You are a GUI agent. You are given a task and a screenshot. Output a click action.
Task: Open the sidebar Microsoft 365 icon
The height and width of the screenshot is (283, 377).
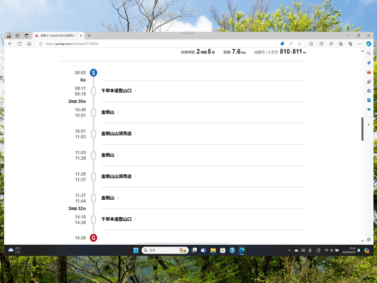[369, 91]
